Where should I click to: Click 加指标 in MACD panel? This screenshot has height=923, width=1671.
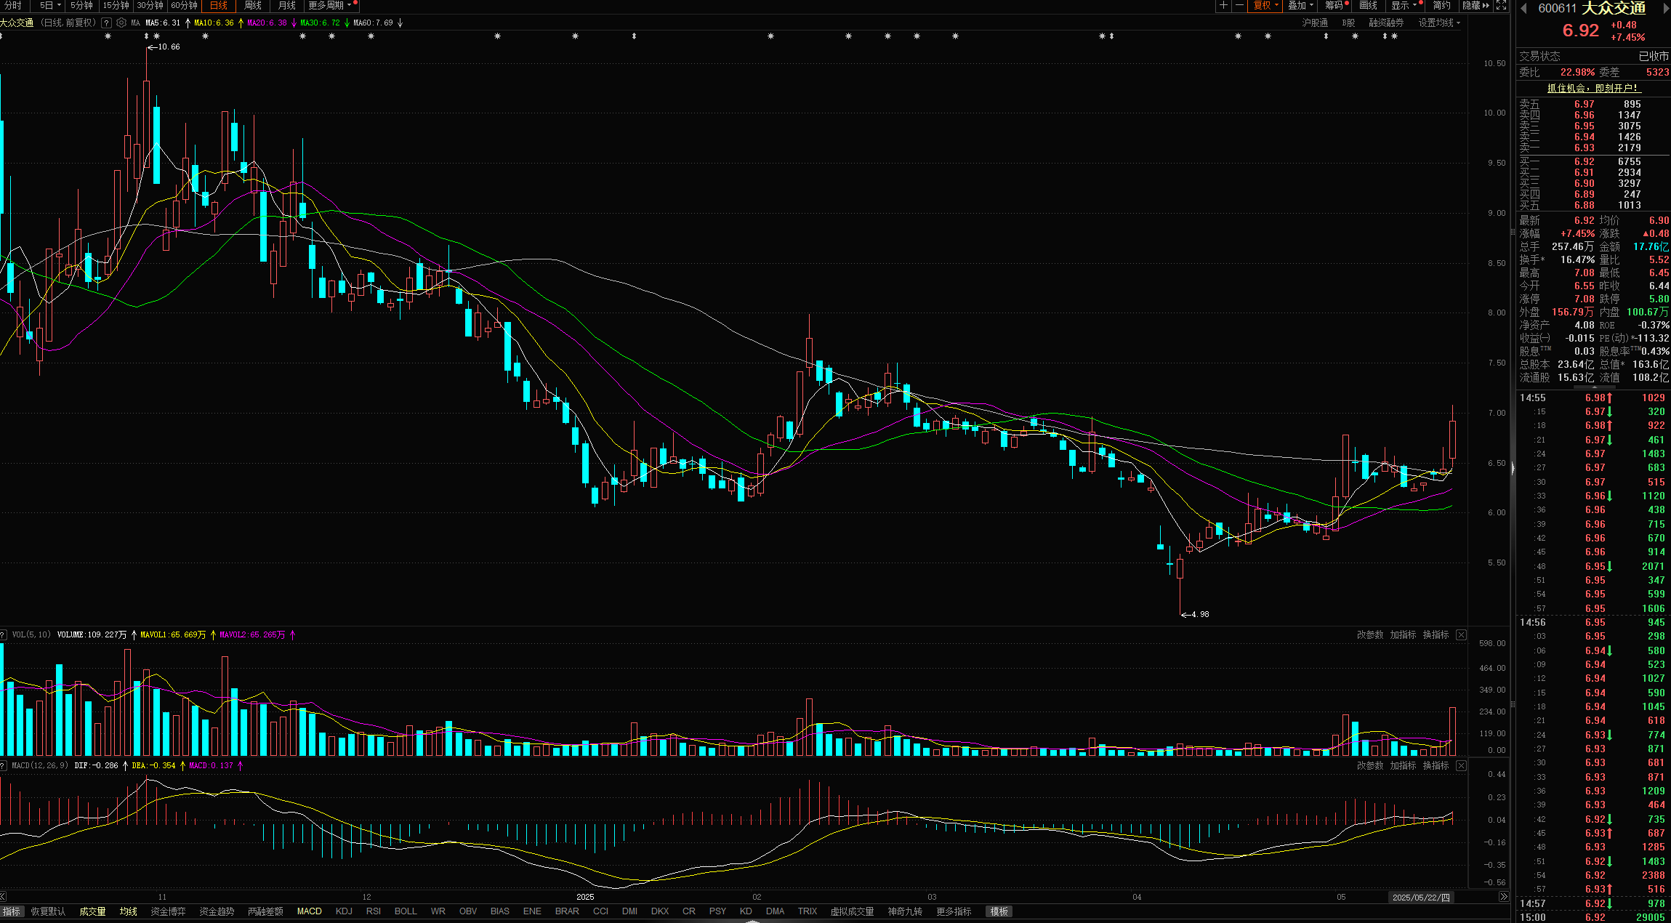click(x=1403, y=765)
